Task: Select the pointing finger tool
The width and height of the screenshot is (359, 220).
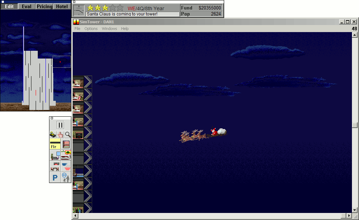Action: [x=60, y=134]
